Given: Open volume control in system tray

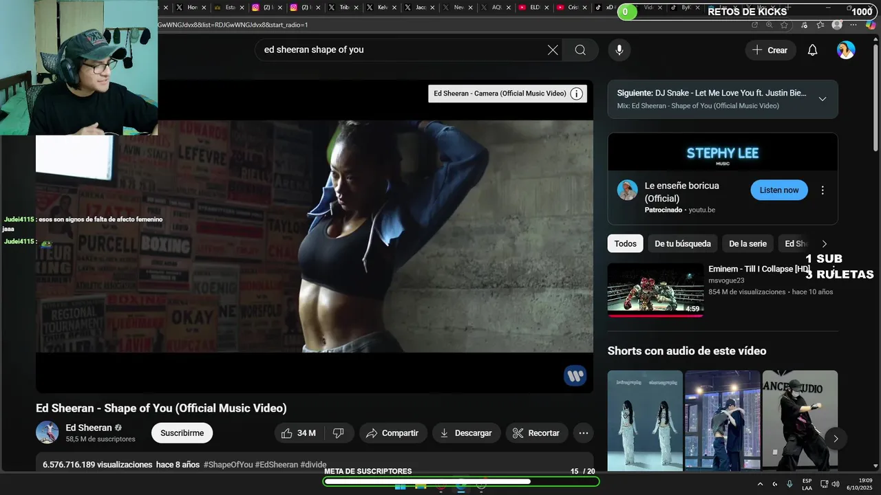Looking at the screenshot, I should pos(835,484).
